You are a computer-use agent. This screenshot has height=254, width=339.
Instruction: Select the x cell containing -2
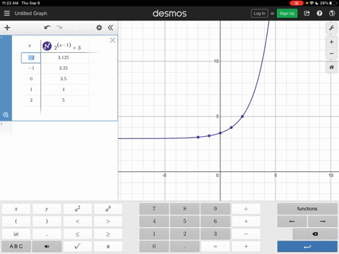pyautogui.click(x=31, y=58)
